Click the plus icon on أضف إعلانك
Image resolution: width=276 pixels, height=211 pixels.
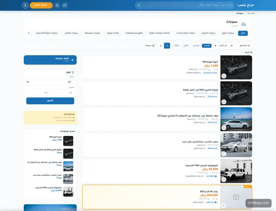(72, 60)
